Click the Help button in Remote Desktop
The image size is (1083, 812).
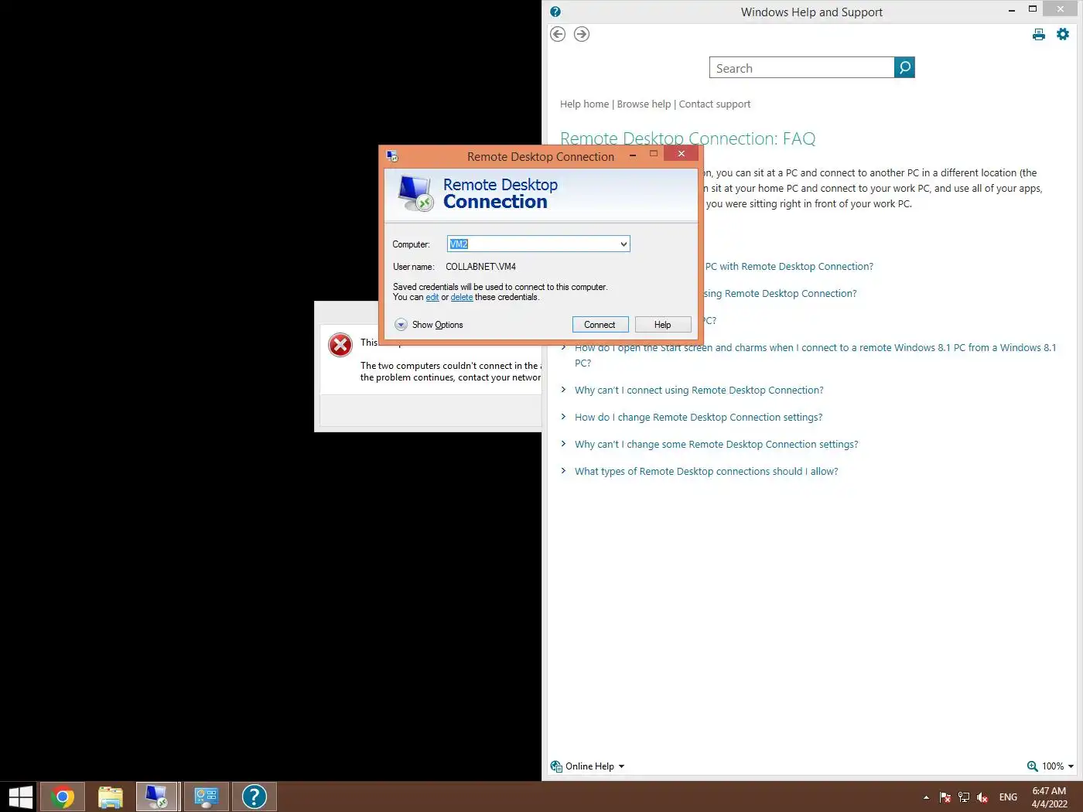(663, 325)
